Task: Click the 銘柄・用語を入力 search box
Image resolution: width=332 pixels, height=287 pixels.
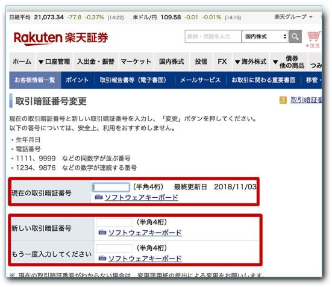Action: click(213, 36)
